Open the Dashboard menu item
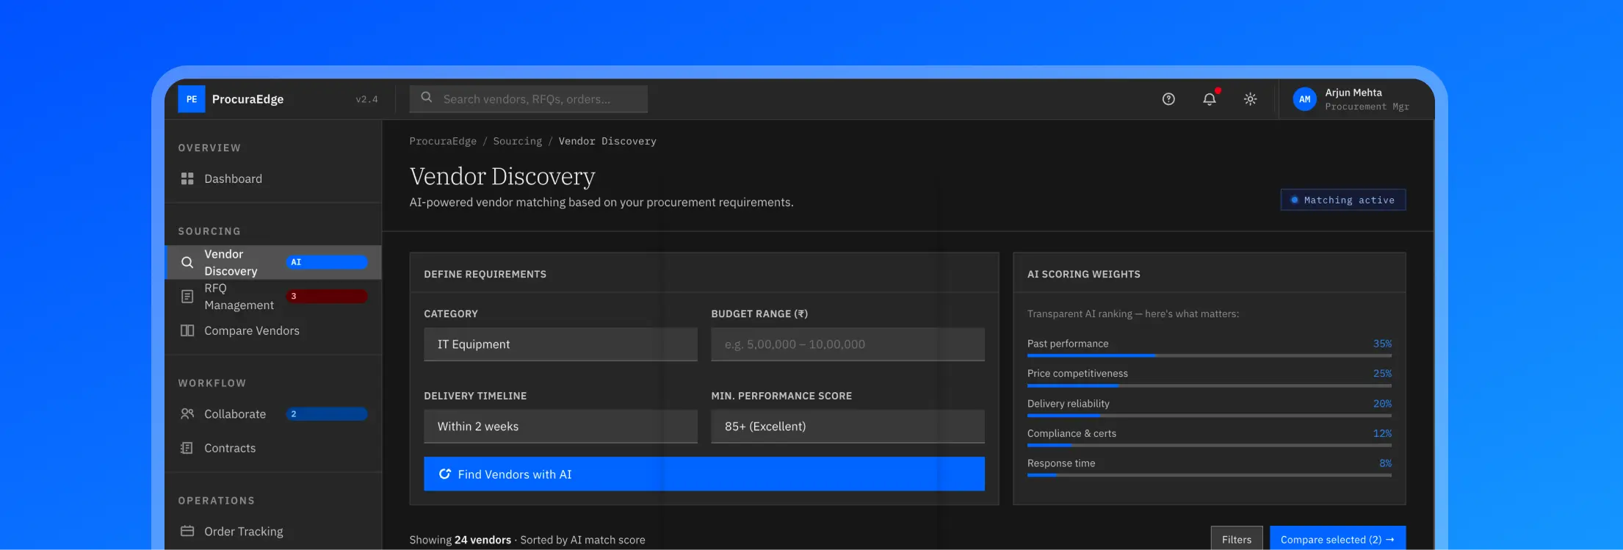This screenshot has width=1623, height=550. [273, 178]
